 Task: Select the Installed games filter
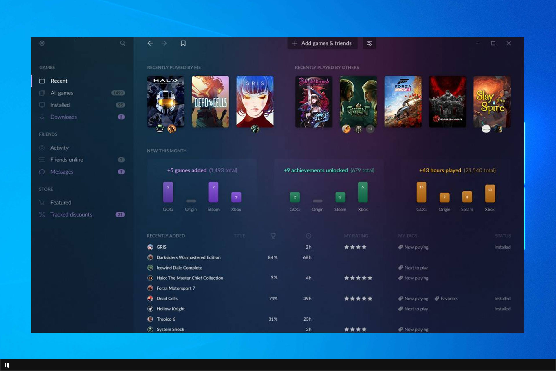tap(60, 104)
